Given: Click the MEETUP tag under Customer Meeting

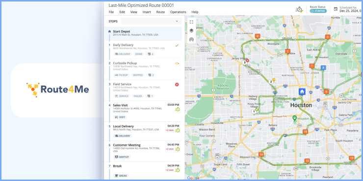Looking at the screenshot, I should 122,157.
